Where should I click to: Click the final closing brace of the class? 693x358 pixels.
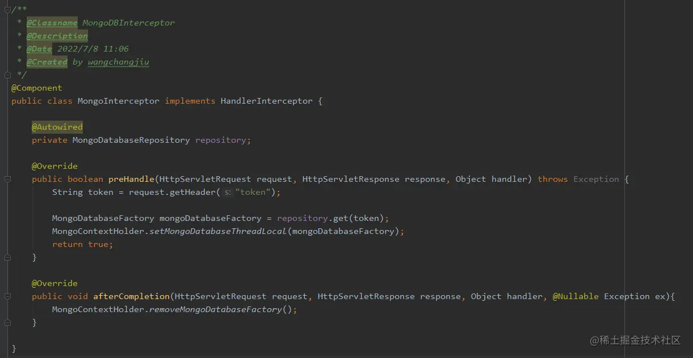[14, 348]
